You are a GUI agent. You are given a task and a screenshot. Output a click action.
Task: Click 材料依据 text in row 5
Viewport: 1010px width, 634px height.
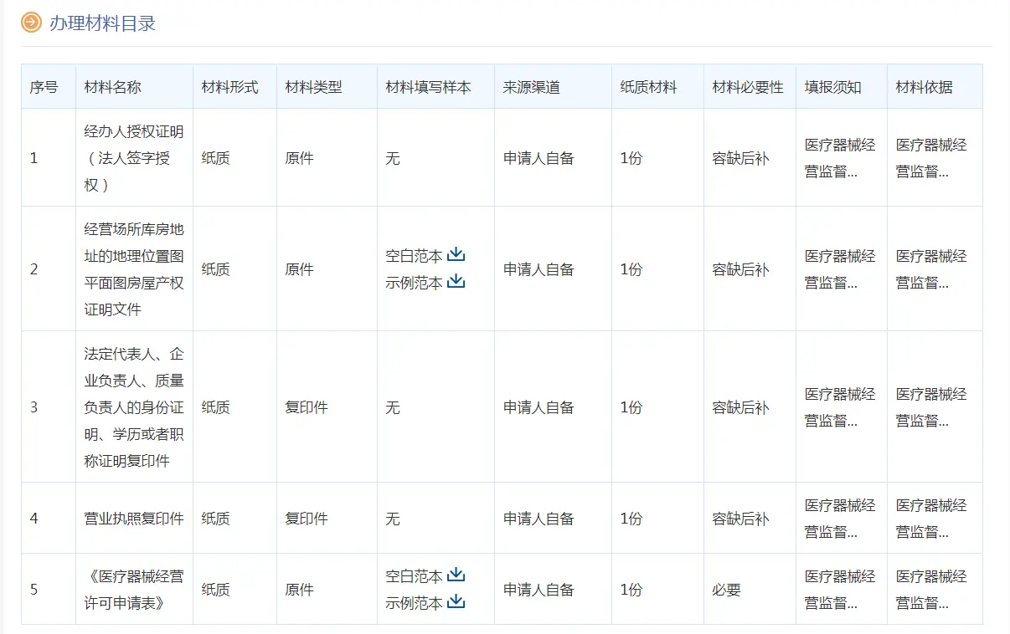[931, 590]
